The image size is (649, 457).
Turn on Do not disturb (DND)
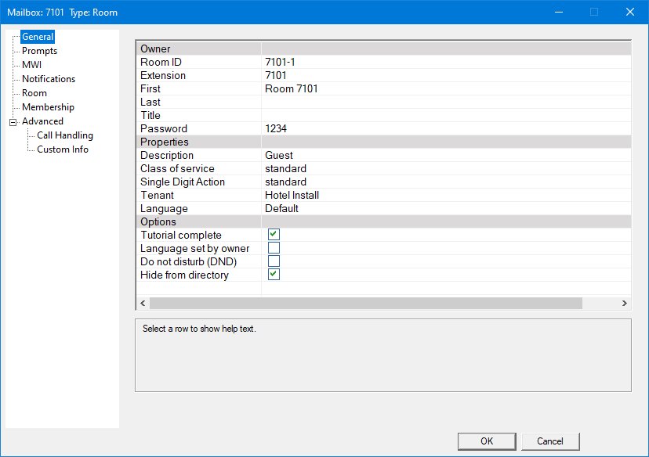[x=274, y=261]
